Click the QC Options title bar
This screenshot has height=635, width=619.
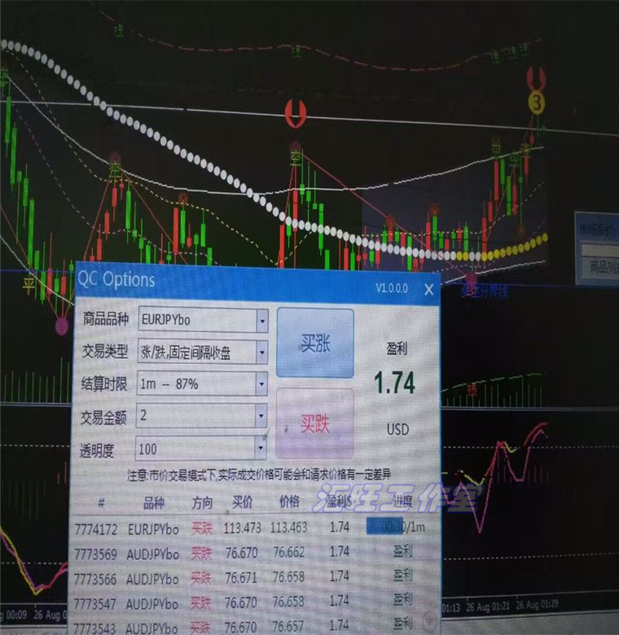pyautogui.click(x=257, y=282)
